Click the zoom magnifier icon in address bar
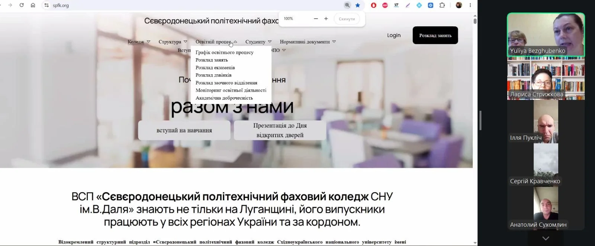Image resolution: width=595 pixels, height=246 pixels. (x=347, y=5)
